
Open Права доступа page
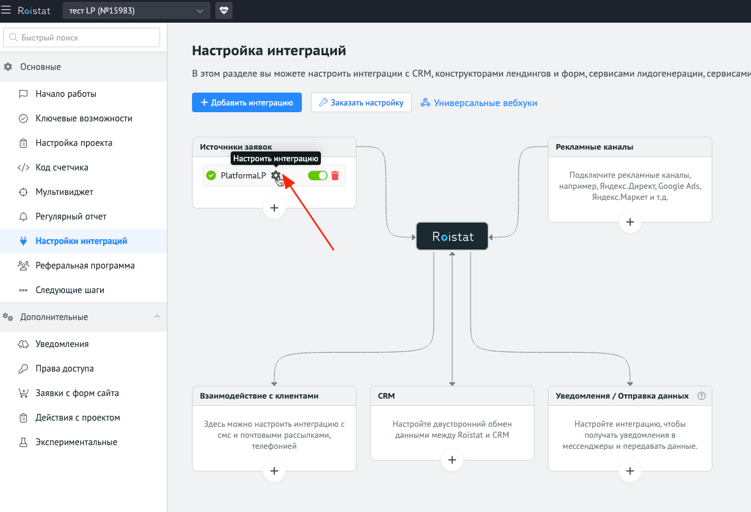(x=83, y=369)
